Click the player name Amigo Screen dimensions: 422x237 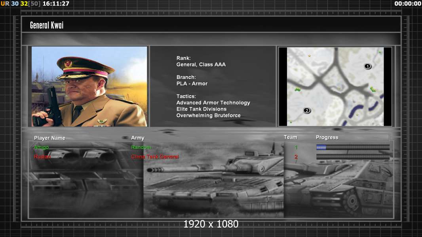pyautogui.click(x=42, y=147)
